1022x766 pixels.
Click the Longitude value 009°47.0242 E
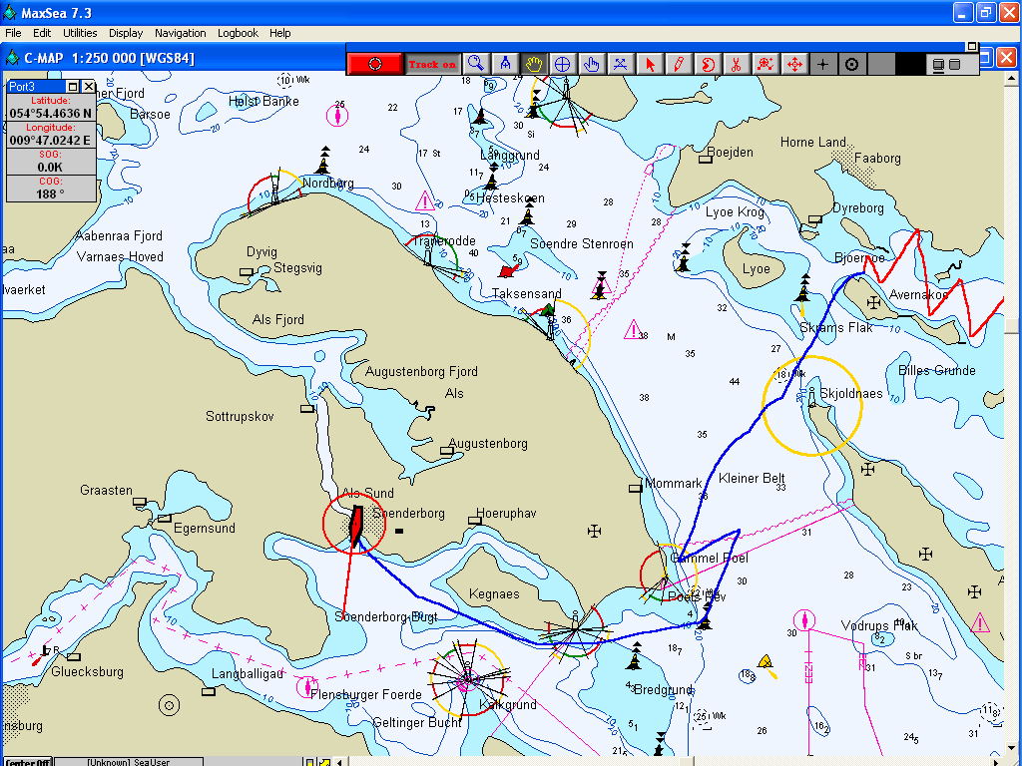(51, 140)
